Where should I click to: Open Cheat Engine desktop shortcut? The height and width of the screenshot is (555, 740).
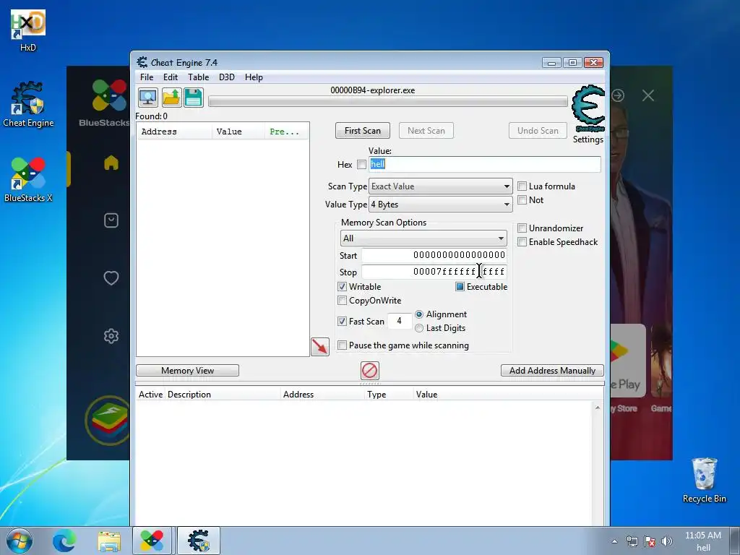[x=28, y=105]
